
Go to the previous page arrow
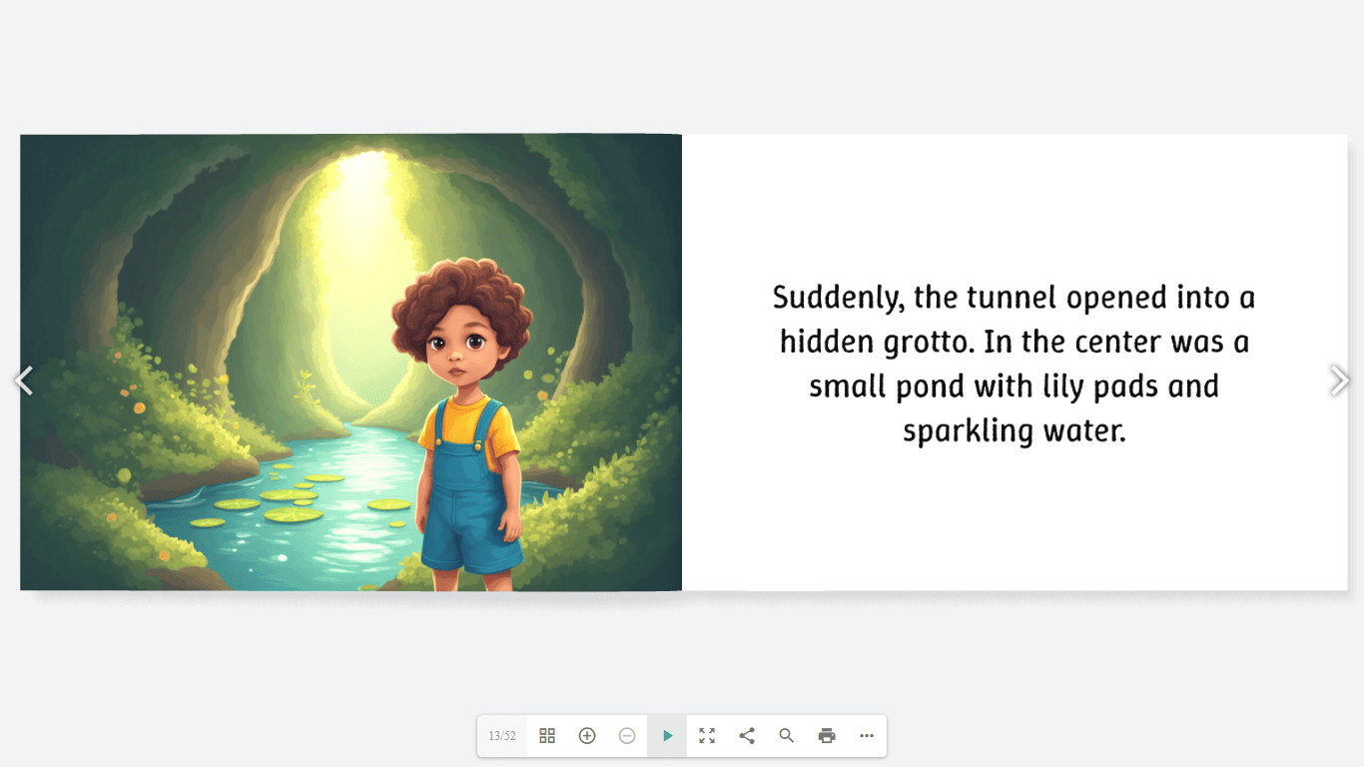[24, 381]
